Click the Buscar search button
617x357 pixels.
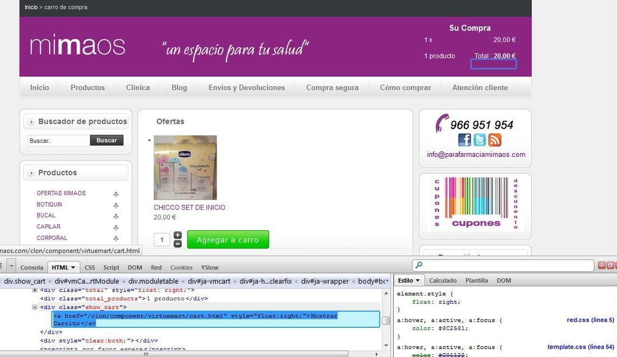tap(107, 140)
